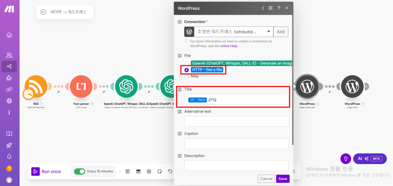This screenshot has width=393, height=186.
Task: Open help from WordPress dialog header
Action: coord(279,8)
